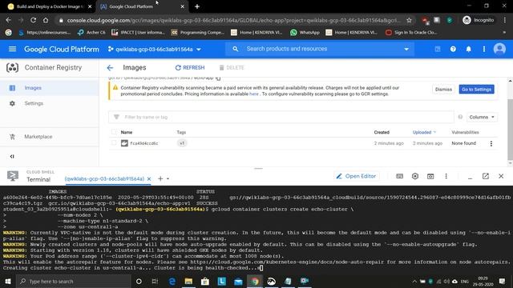Open a new browser tab
The image size is (513, 288).
click(197, 6)
